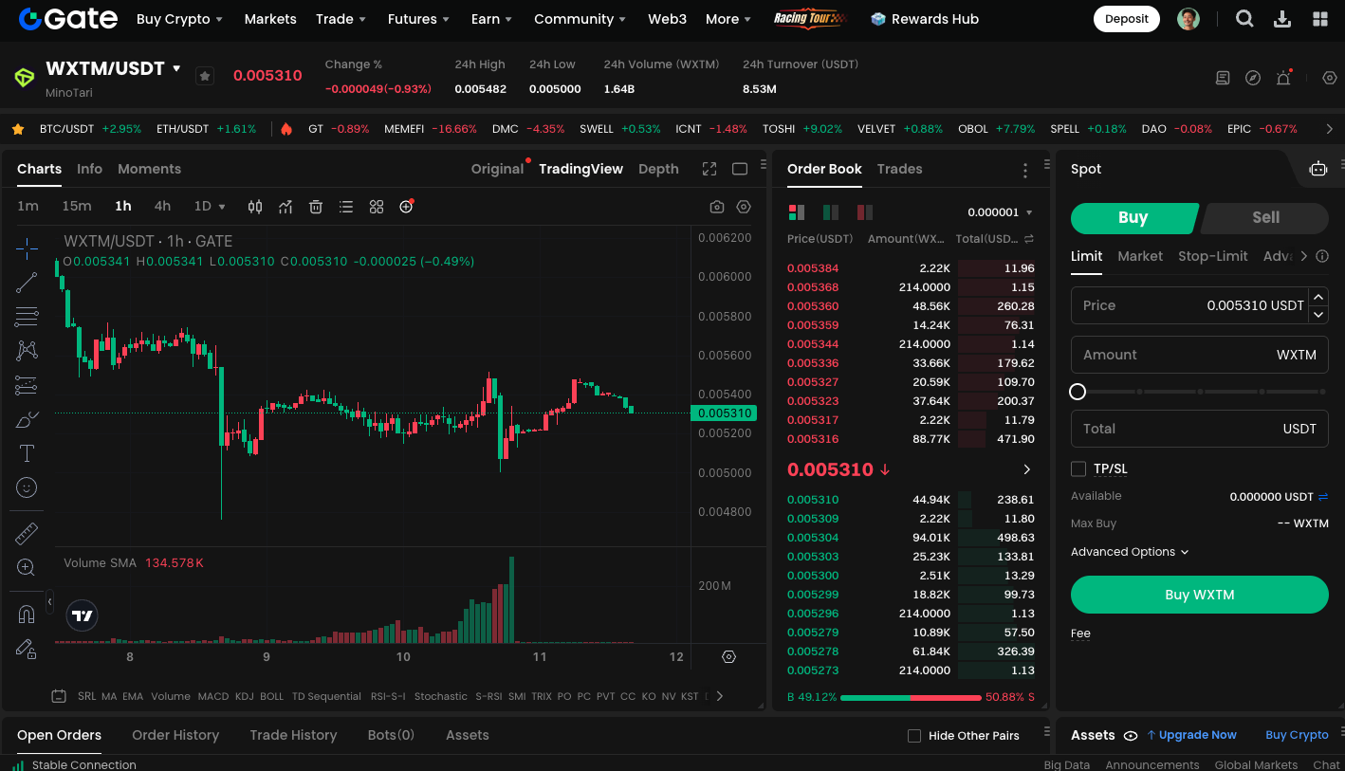Open the apps grid icon in header
The width and height of the screenshot is (1345, 771).
coord(1320,19)
